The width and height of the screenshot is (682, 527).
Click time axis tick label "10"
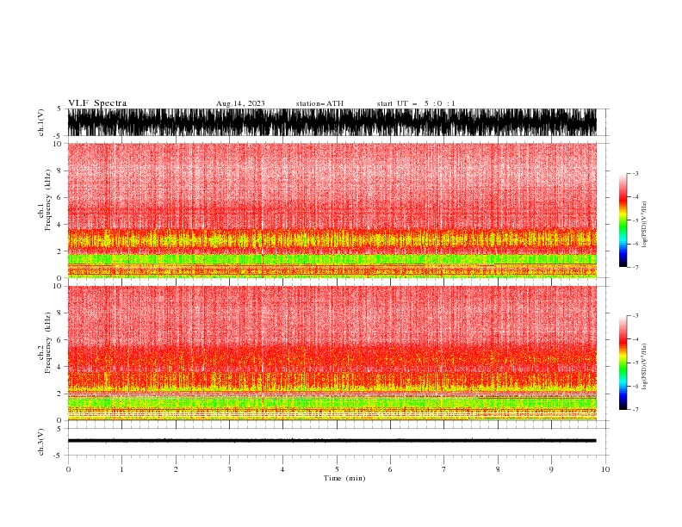coord(605,469)
